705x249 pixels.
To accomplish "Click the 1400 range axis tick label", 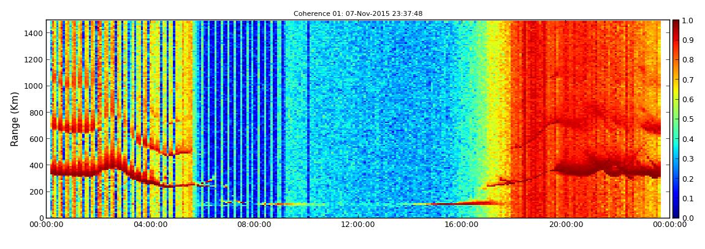I will (34, 33).
